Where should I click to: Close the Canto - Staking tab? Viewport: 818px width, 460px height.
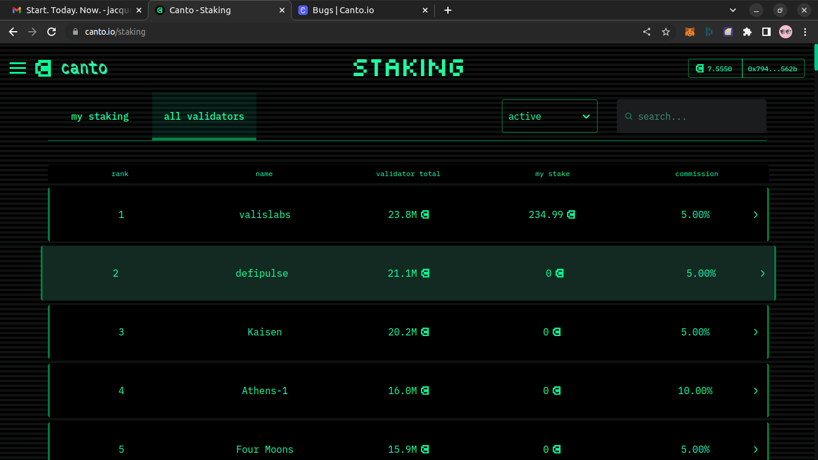click(282, 10)
